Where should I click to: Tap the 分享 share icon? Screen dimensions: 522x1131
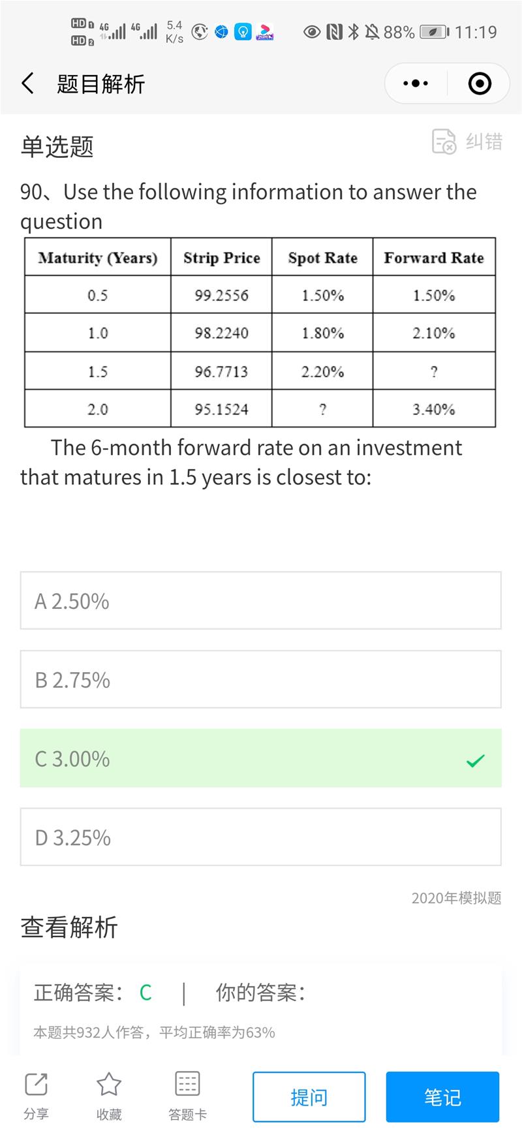pyautogui.click(x=36, y=1085)
